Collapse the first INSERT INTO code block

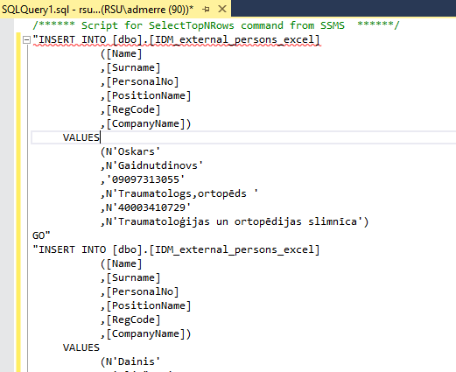(26, 39)
